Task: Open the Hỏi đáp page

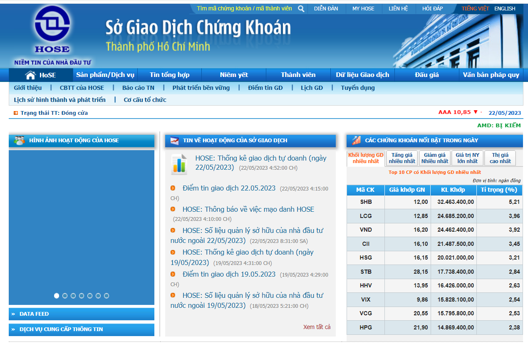Action: (x=432, y=9)
